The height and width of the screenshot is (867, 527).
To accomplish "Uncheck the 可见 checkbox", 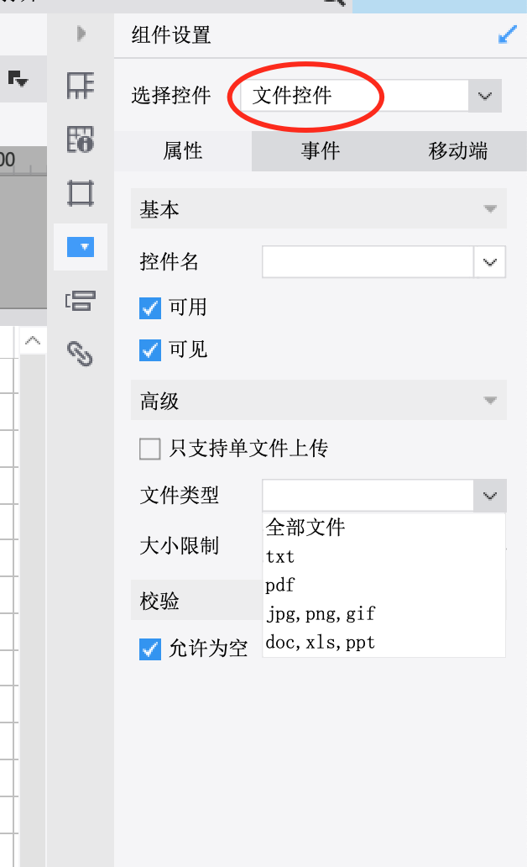I will (x=150, y=350).
